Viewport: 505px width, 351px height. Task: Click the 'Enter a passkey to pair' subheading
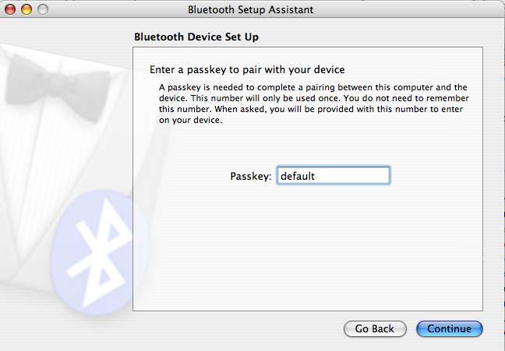click(x=247, y=70)
